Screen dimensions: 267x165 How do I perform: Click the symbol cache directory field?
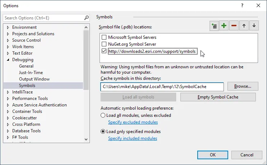click(x=162, y=87)
